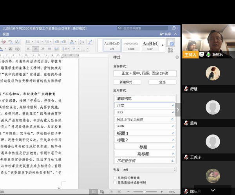Screen dimensions: 235x195
Task: Click the enclosed character icon
Action: pyautogui.click(x=17, y=49)
